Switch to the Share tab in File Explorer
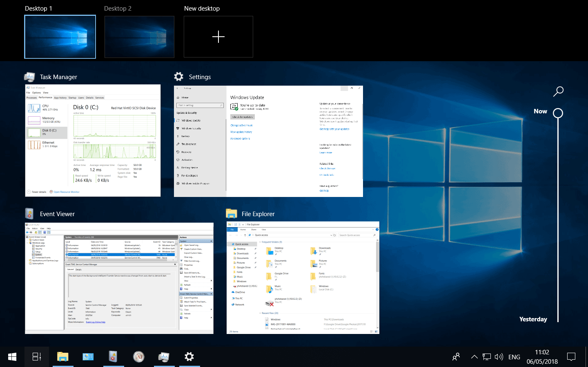588x367 pixels. (x=254, y=230)
